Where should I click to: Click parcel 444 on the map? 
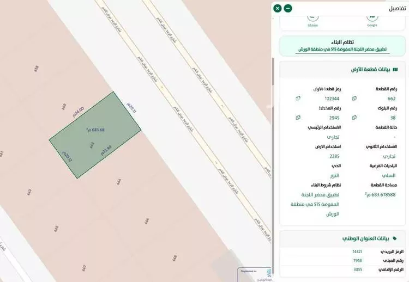[119, 181]
